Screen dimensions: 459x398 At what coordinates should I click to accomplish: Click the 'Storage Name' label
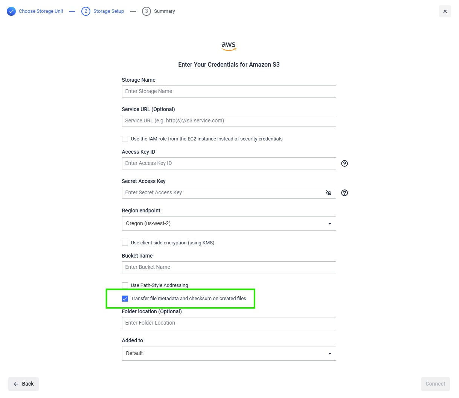tap(139, 80)
